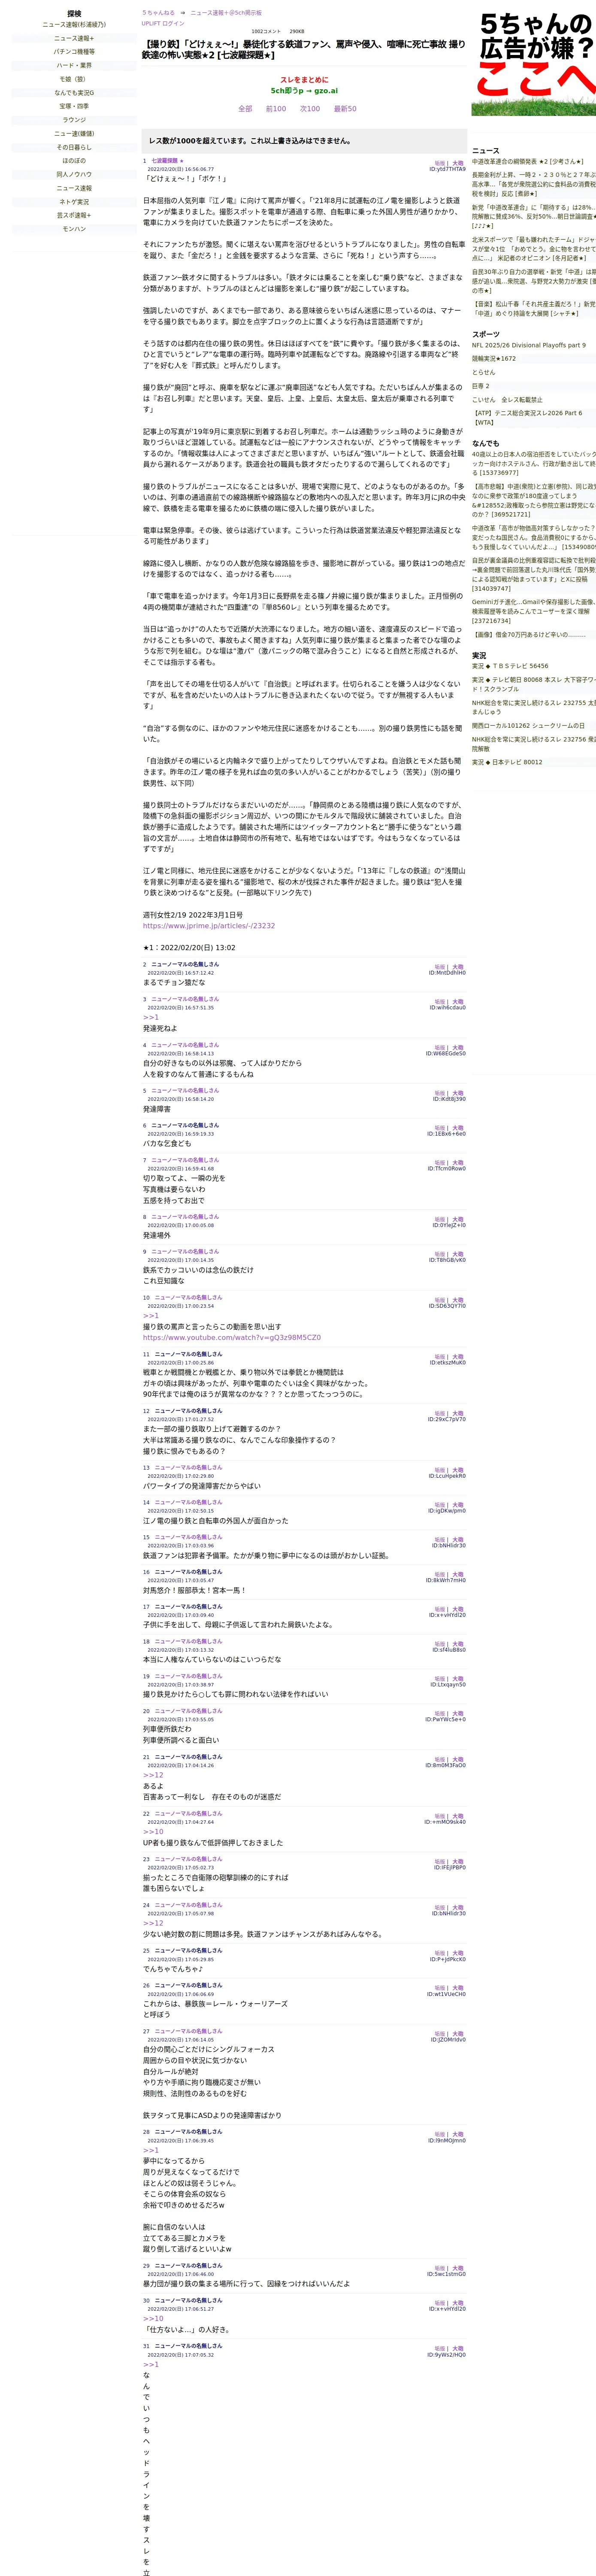Select その日暮らし board
The height and width of the screenshot is (2576, 596).
click(74, 147)
